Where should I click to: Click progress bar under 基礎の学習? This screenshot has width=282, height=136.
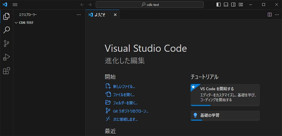tap(225, 120)
